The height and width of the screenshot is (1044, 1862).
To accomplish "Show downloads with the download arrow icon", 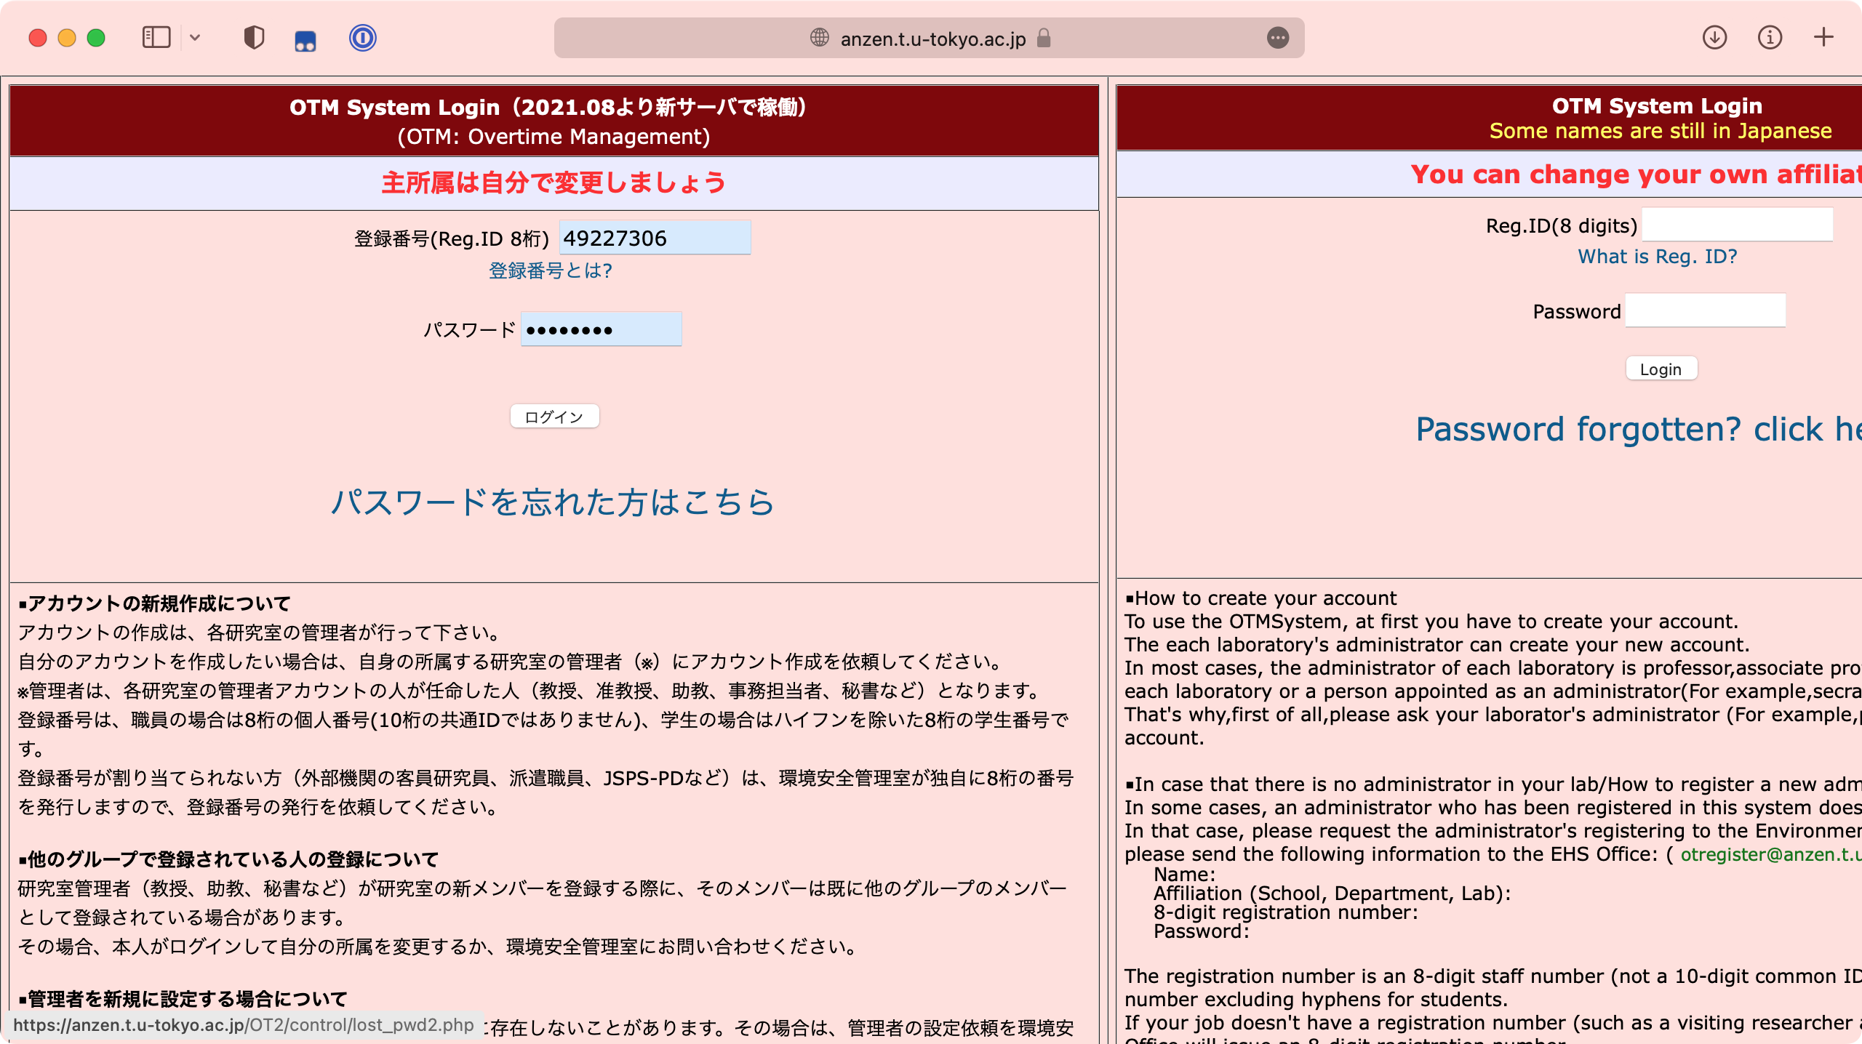I will point(1714,38).
